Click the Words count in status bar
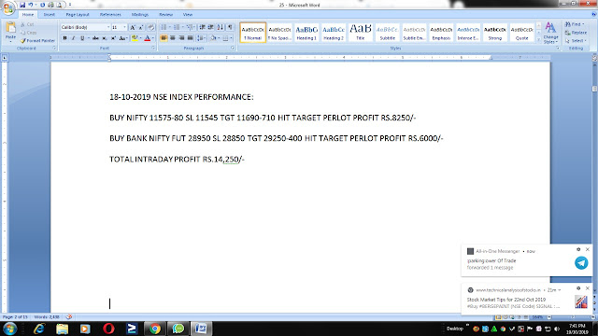Screen dimensions: 598x336 (x=47, y=317)
